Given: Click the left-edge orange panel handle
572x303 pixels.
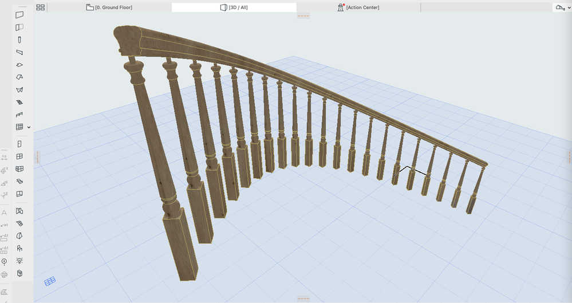Looking at the screenshot, I should click(37, 157).
